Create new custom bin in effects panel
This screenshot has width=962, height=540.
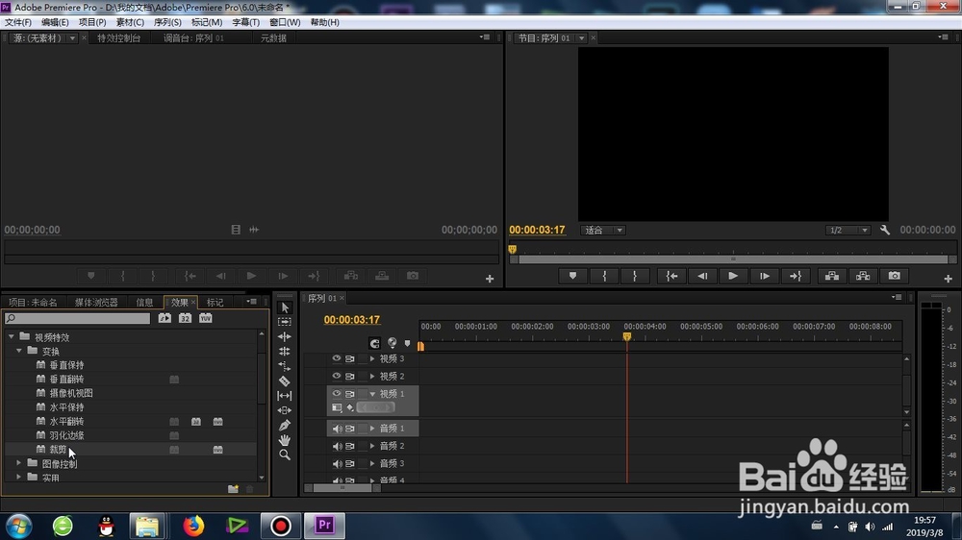(x=233, y=488)
